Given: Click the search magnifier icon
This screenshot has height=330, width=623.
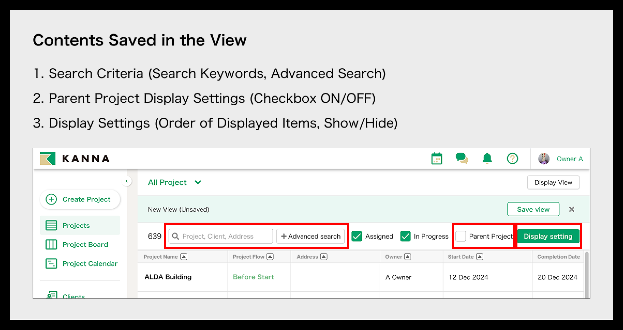Looking at the screenshot, I should pyautogui.click(x=176, y=236).
